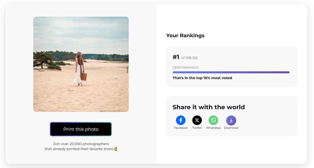Share the photo via Facebook icon
Image resolution: width=314 pixels, height=168 pixels.
(x=181, y=120)
